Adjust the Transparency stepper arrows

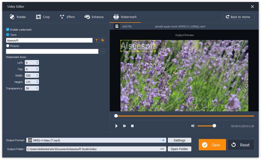click(37, 88)
